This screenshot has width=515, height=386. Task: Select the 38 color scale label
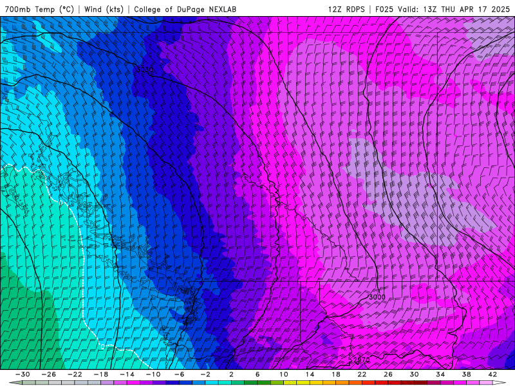[466, 374]
